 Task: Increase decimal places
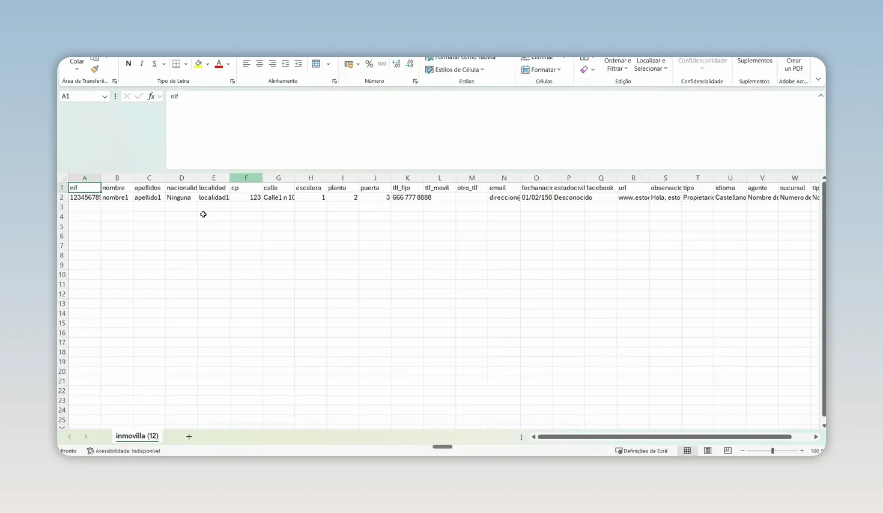pos(396,64)
